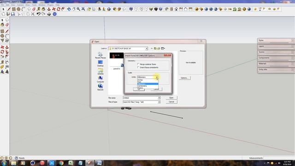Click Cancel button in Open dialog
The width and height of the screenshot is (295, 166).
coord(171,102)
